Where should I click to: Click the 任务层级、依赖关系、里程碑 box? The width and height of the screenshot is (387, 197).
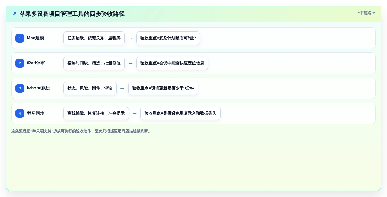[94, 38]
